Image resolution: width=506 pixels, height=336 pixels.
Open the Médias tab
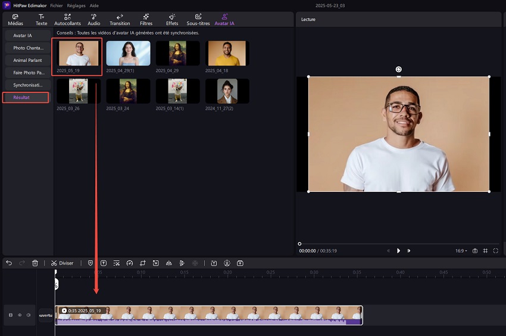tap(15, 20)
